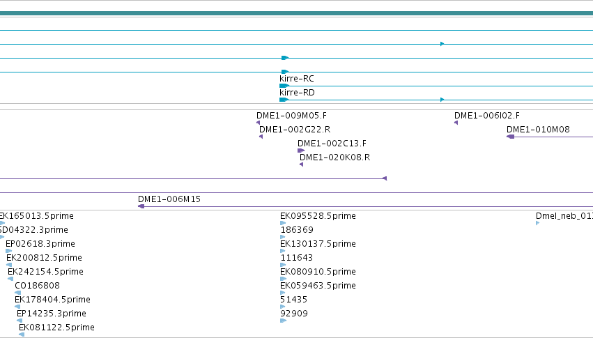
Task: Click the blue arrow under 186369
Action: (x=282, y=237)
